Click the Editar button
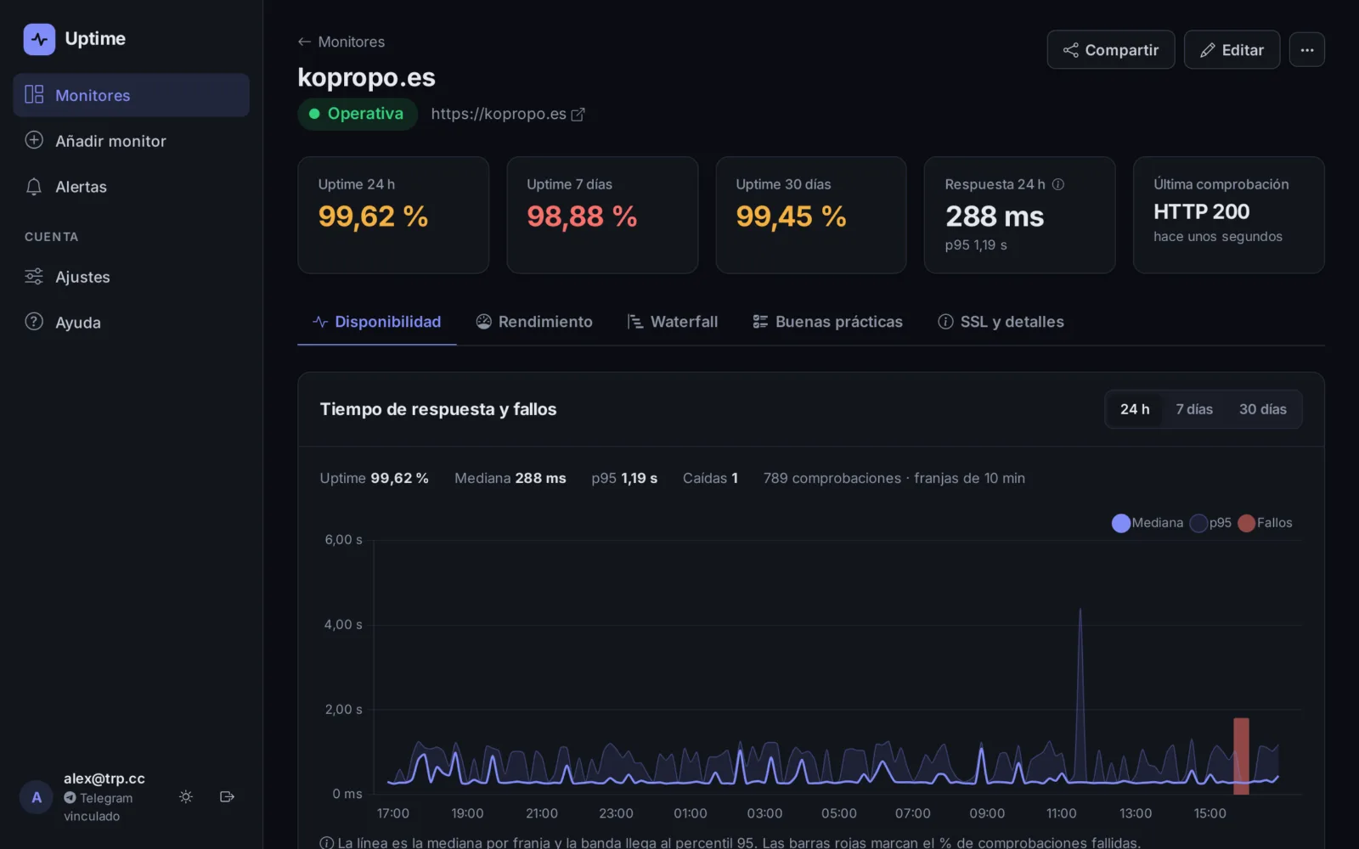Screen dimensions: 1359x849 [x=1232, y=50]
